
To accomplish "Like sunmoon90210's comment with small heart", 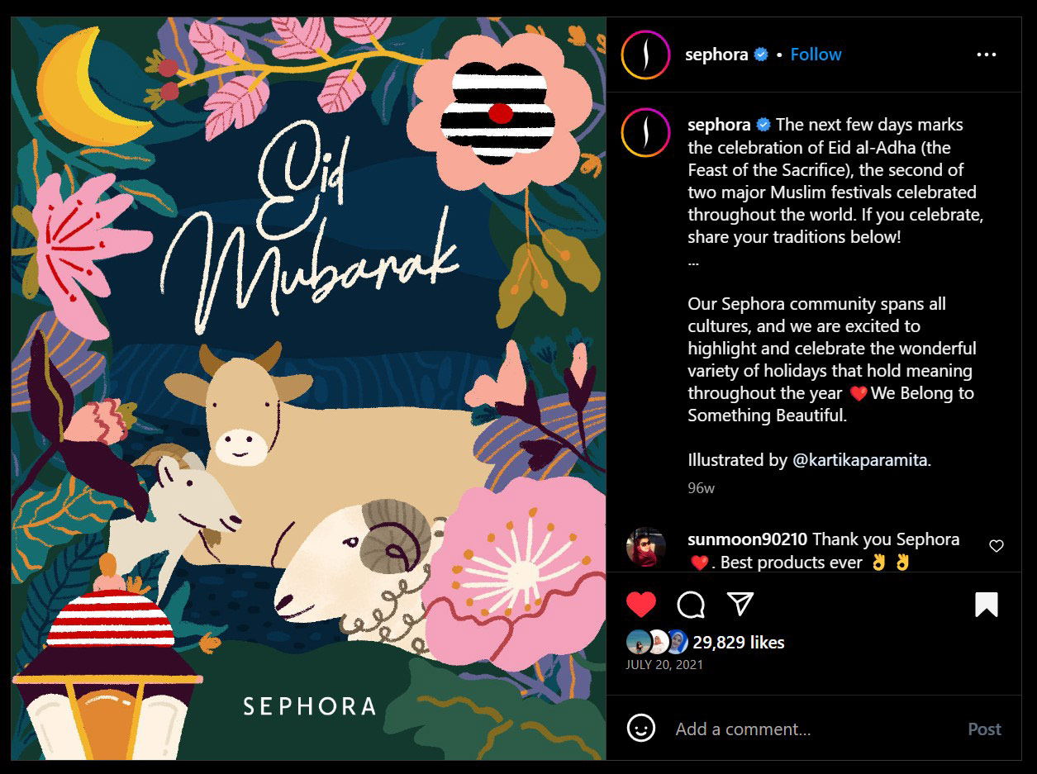I will coord(997,546).
